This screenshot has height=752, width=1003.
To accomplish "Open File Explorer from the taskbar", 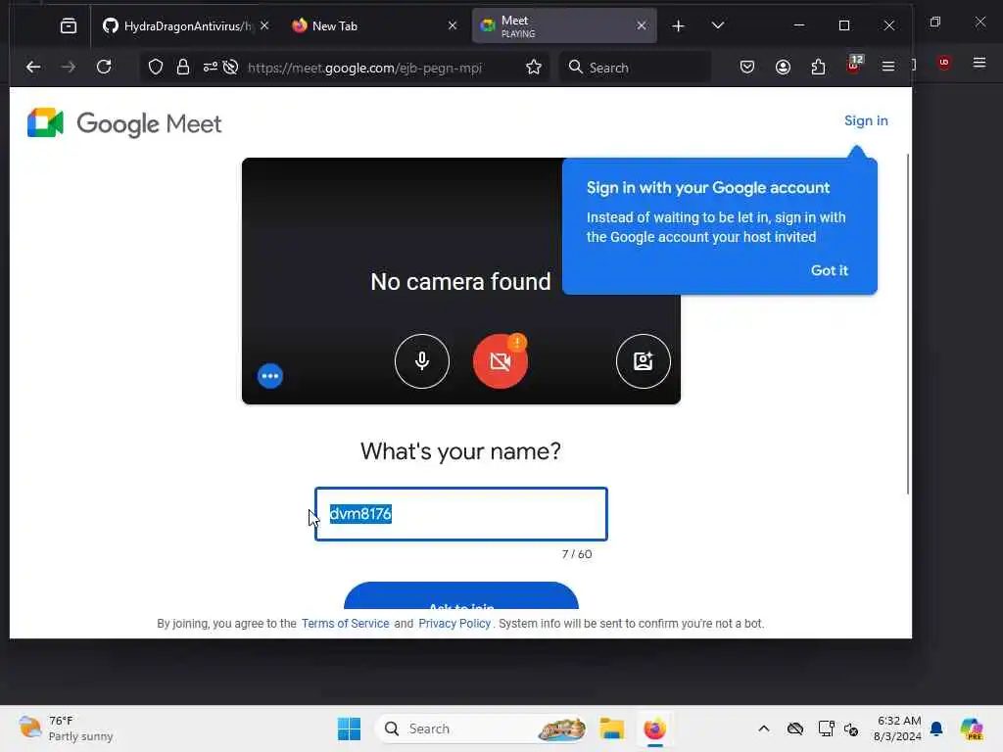I will click(x=611, y=728).
